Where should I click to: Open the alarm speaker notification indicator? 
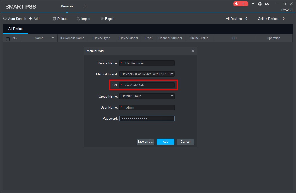pyautogui.click(x=241, y=4)
